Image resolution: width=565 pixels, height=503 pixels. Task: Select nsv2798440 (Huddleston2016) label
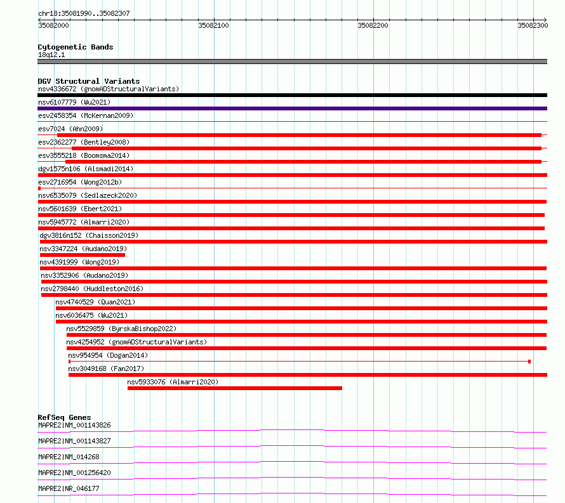92,289
